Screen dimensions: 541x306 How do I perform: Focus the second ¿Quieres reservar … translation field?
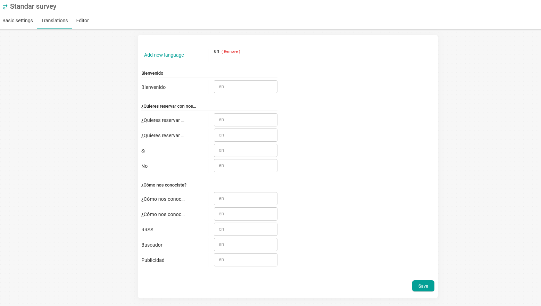click(x=245, y=135)
